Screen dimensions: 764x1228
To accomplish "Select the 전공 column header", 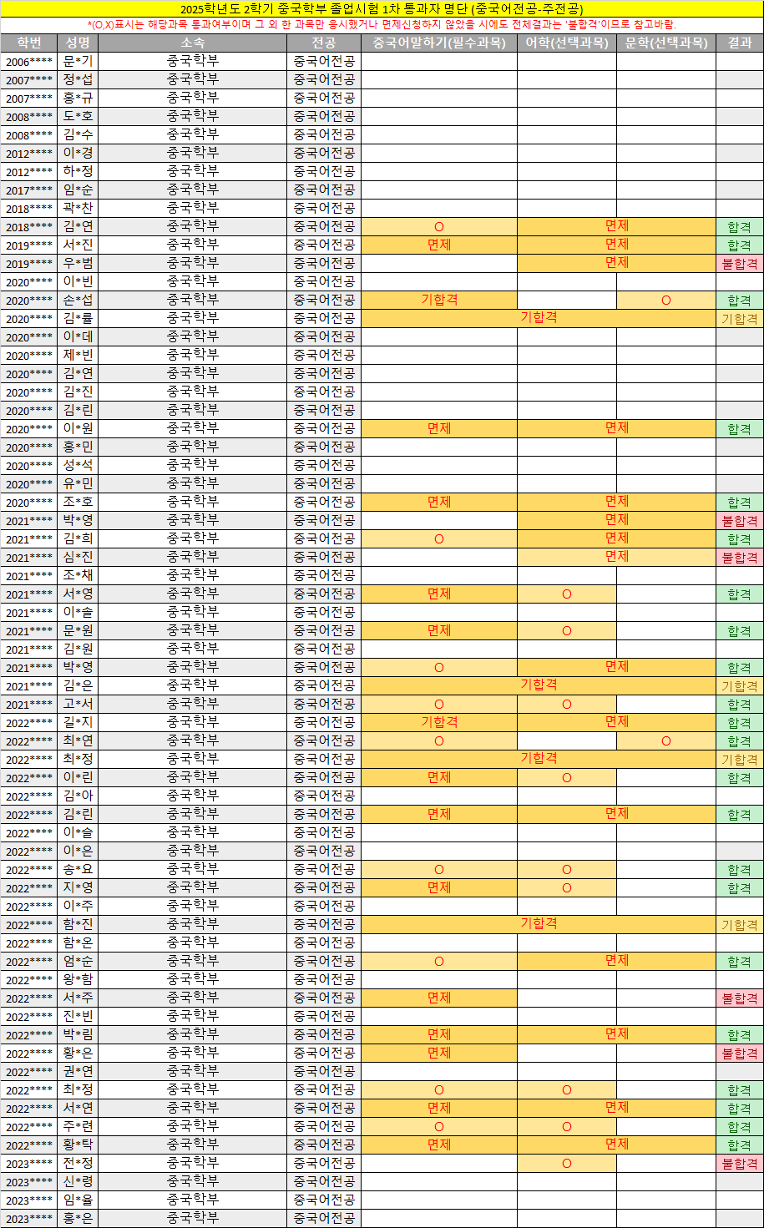I will click(323, 43).
